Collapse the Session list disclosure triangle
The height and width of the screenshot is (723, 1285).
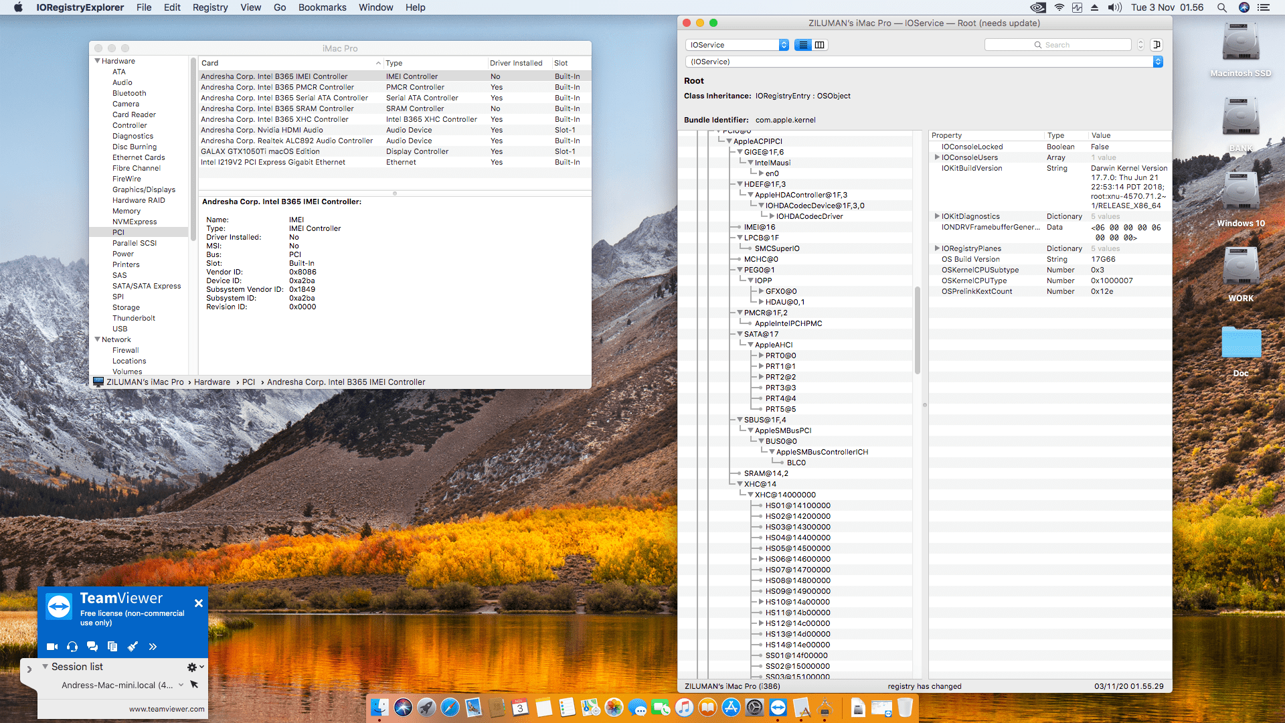45,667
